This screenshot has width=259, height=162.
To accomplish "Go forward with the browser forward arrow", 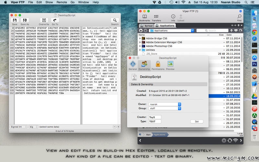I will pyautogui.click(x=145, y=30).
